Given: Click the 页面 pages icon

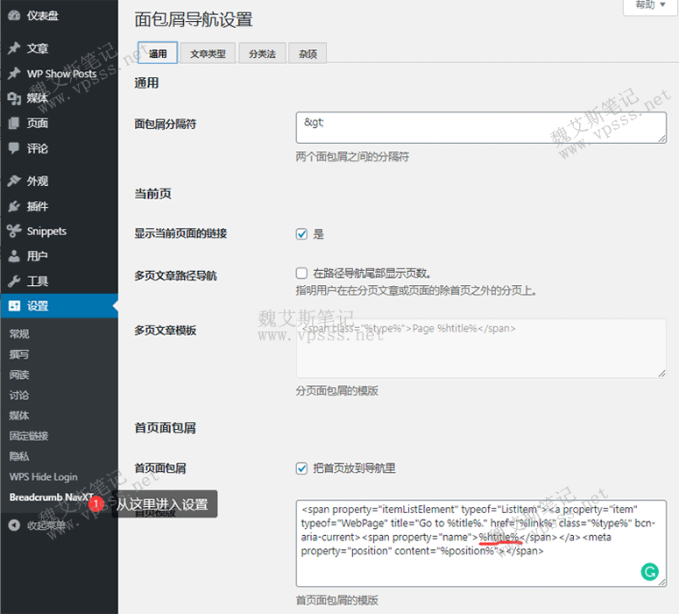Looking at the screenshot, I should (14, 124).
